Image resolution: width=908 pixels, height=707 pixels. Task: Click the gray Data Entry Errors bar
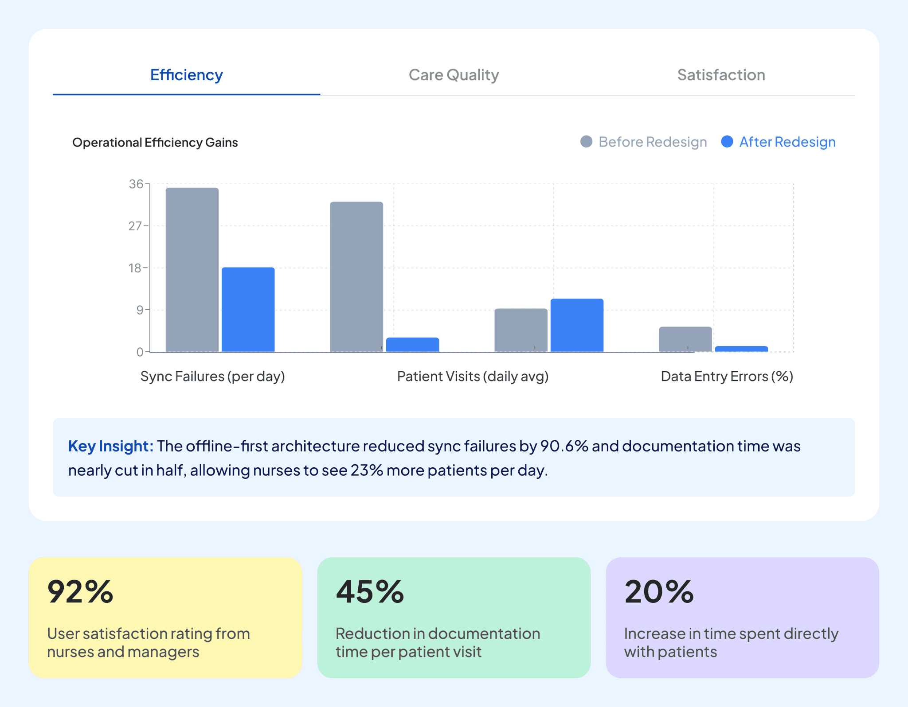click(685, 339)
